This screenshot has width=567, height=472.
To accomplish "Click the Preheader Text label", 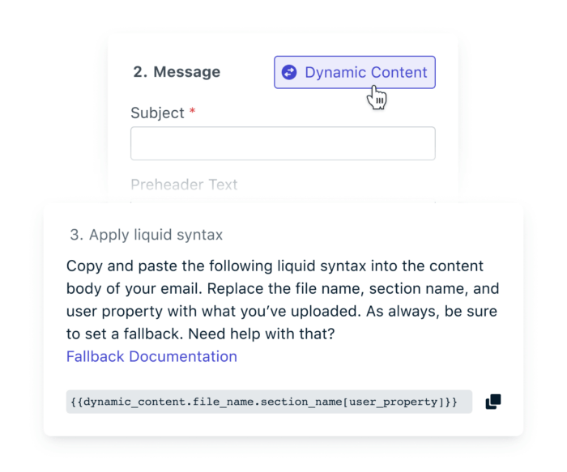I will click(x=184, y=185).
